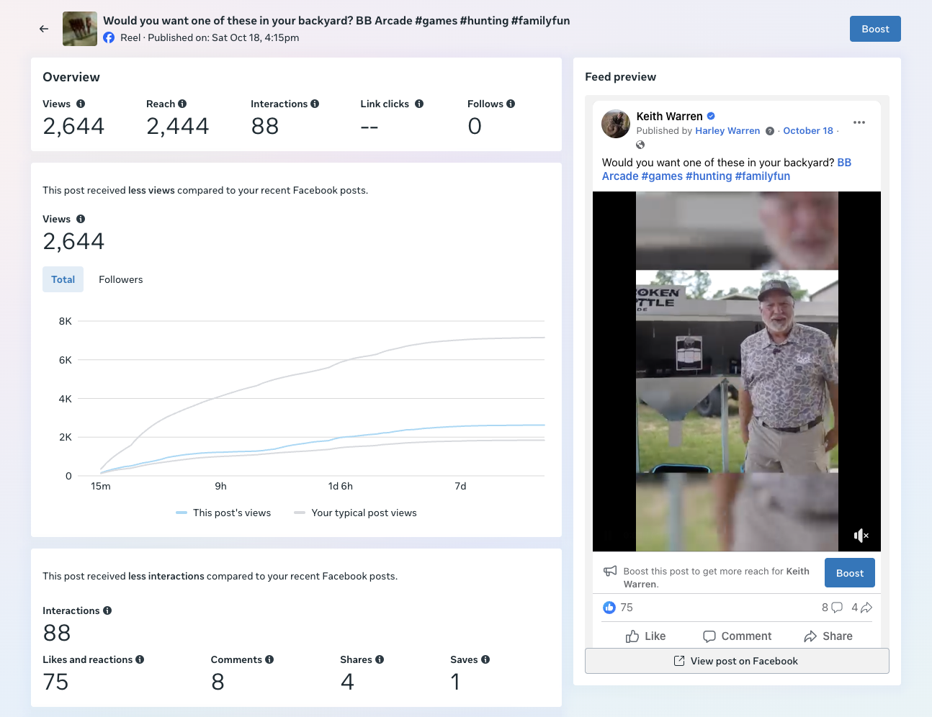The height and width of the screenshot is (717, 932).
Task: Open info icon next to Overview Views
Action: tap(81, 104)
